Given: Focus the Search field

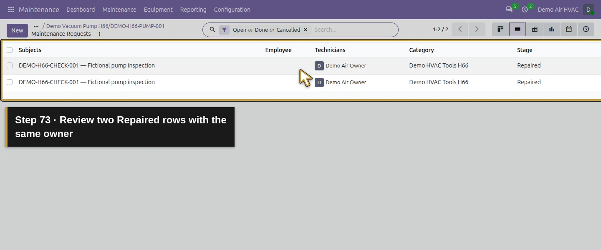Looking at the screenshot, I should coord(353,30).
